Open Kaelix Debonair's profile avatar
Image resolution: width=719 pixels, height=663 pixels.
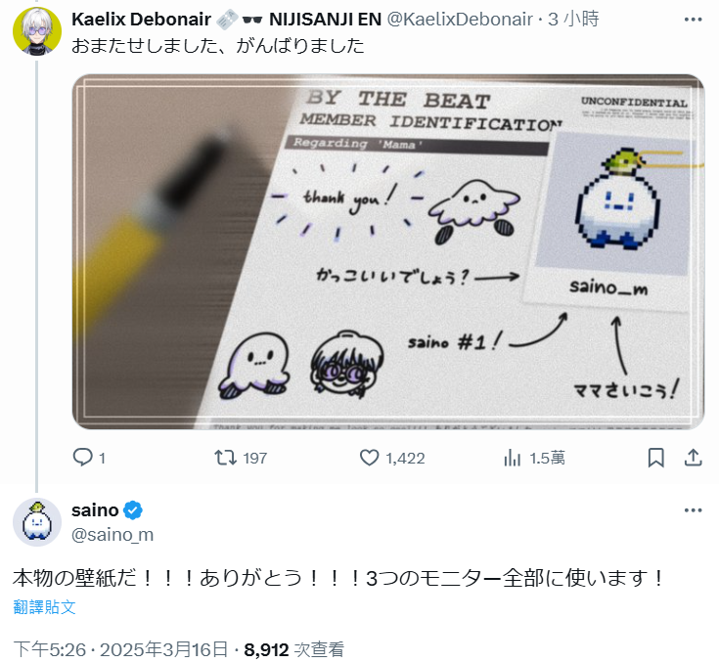click(37, 31)
